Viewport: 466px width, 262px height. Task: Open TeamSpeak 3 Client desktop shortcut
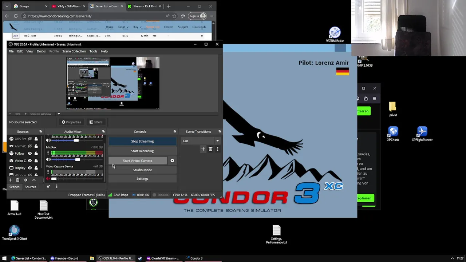(x=15, y=233)
